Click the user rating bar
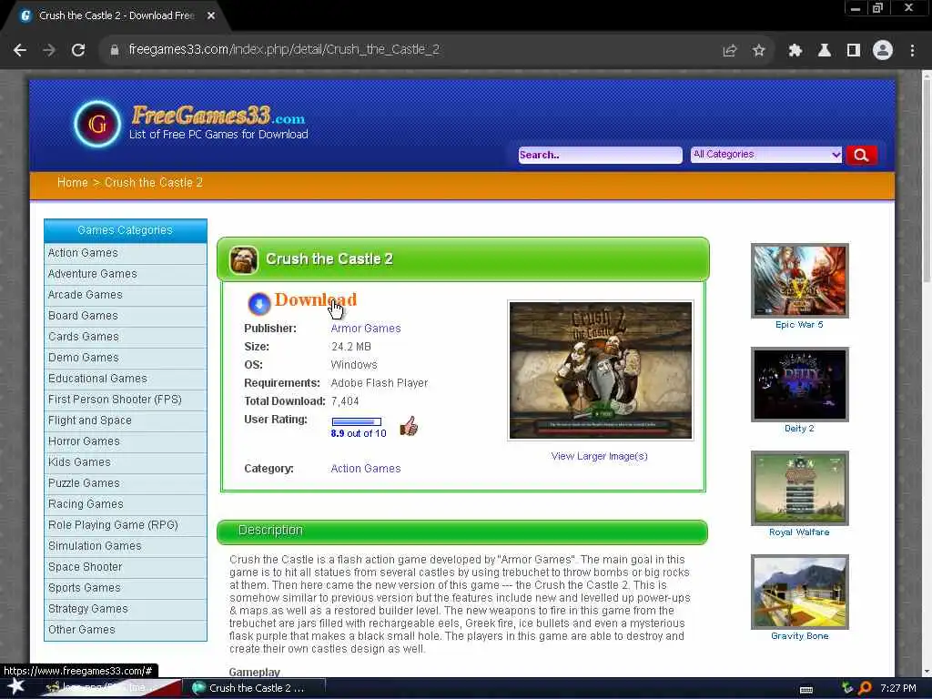Screen dimensions: 932x699 tap(357, 421)
